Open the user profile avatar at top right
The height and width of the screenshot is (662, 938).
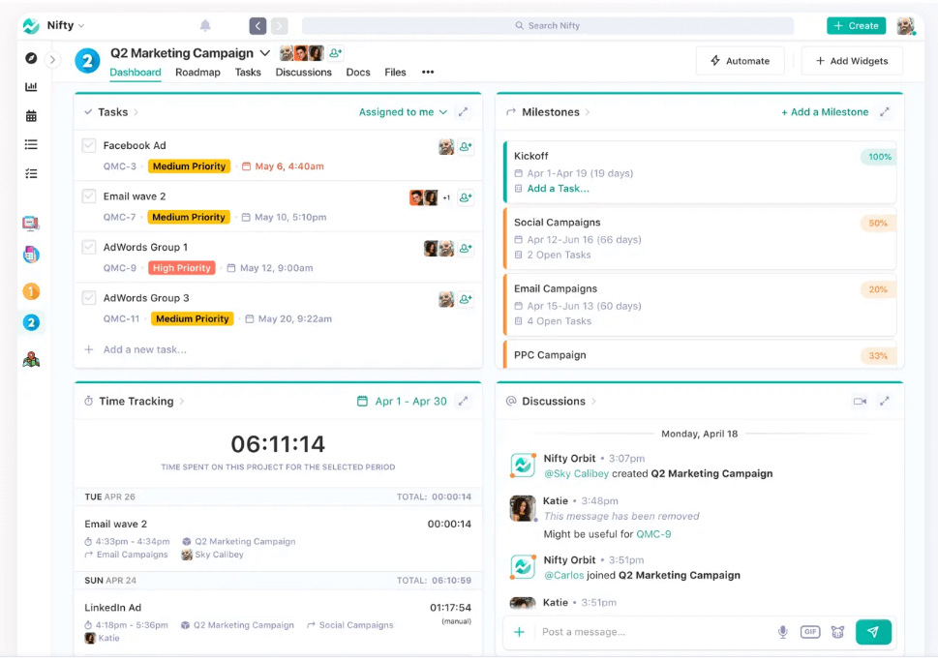click(x=906, y=26)
